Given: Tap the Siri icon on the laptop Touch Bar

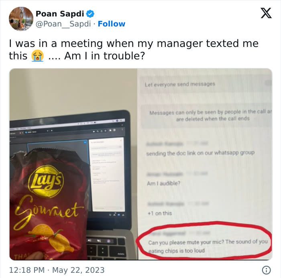Looking at the screenshot, I should click(109, 241).
